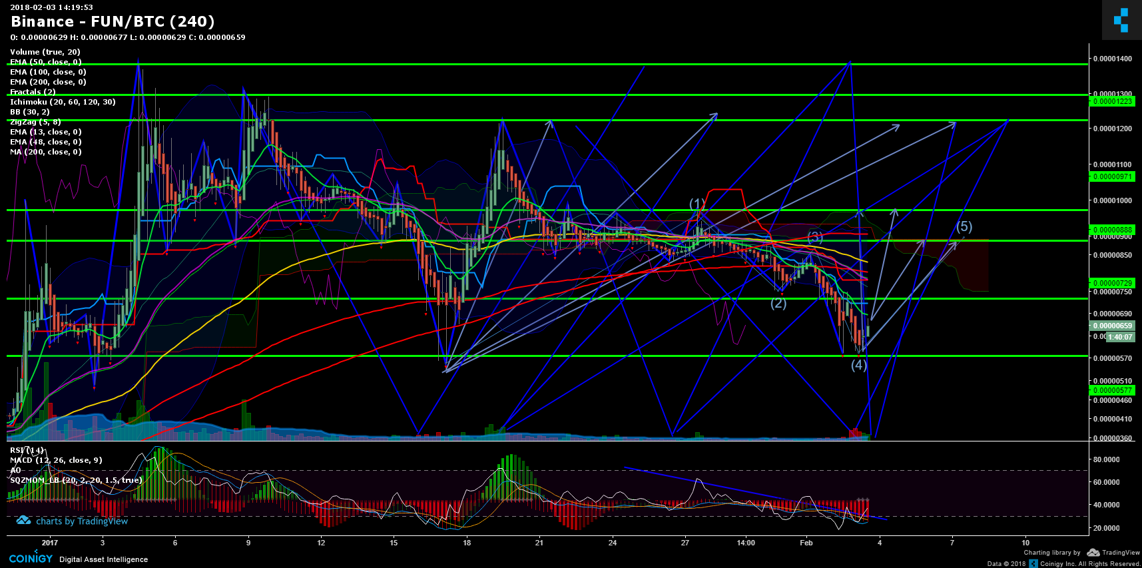This screenshot has width=1142, height=568.
Task: Click the small Coinigy icon in copyright line
Action: point(1033,563)
